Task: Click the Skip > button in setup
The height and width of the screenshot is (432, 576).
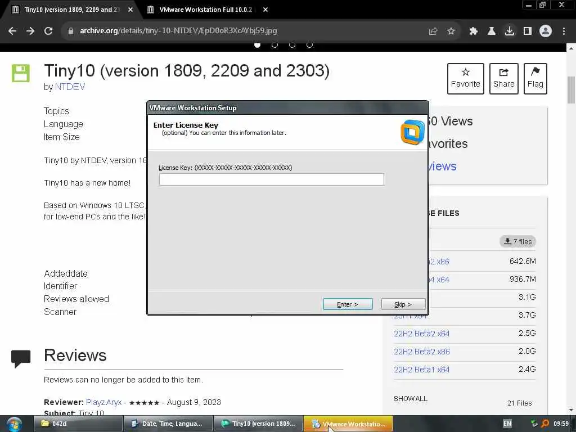Action: tap(403, 304)
